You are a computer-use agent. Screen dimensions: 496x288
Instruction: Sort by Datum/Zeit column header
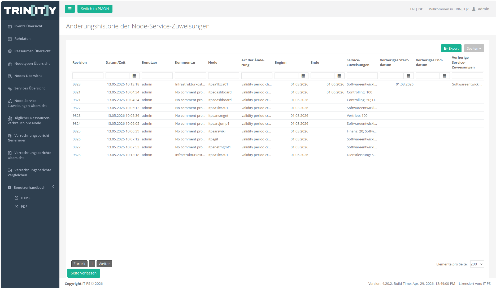[x=116, y=62]
